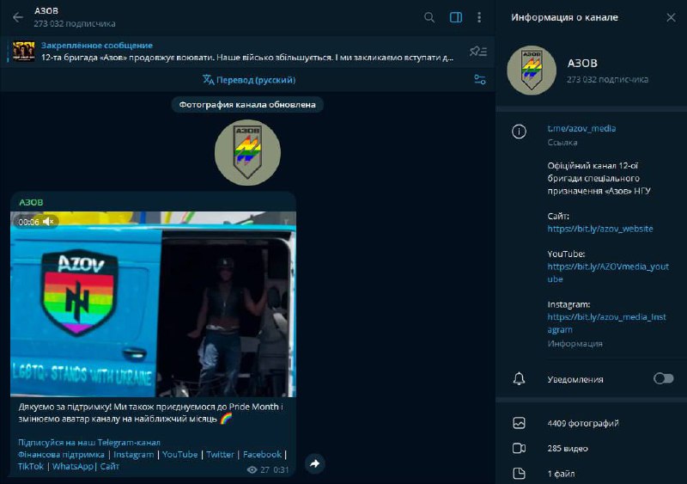Go back using the arrow icon
The height and width of the screenshot is (484, 687).
point(18,17)
